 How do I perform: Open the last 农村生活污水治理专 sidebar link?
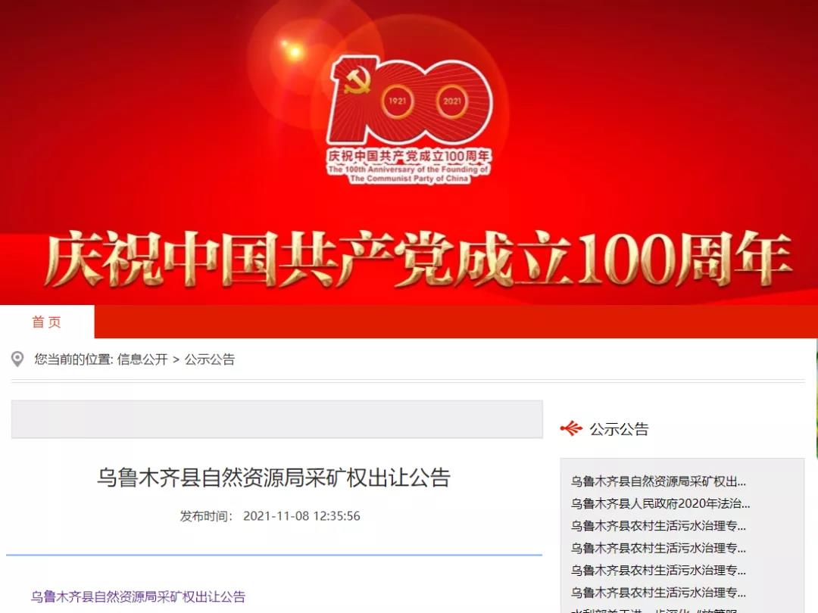658,593
